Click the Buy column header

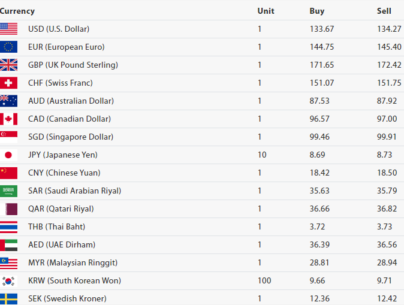[316, 11]
